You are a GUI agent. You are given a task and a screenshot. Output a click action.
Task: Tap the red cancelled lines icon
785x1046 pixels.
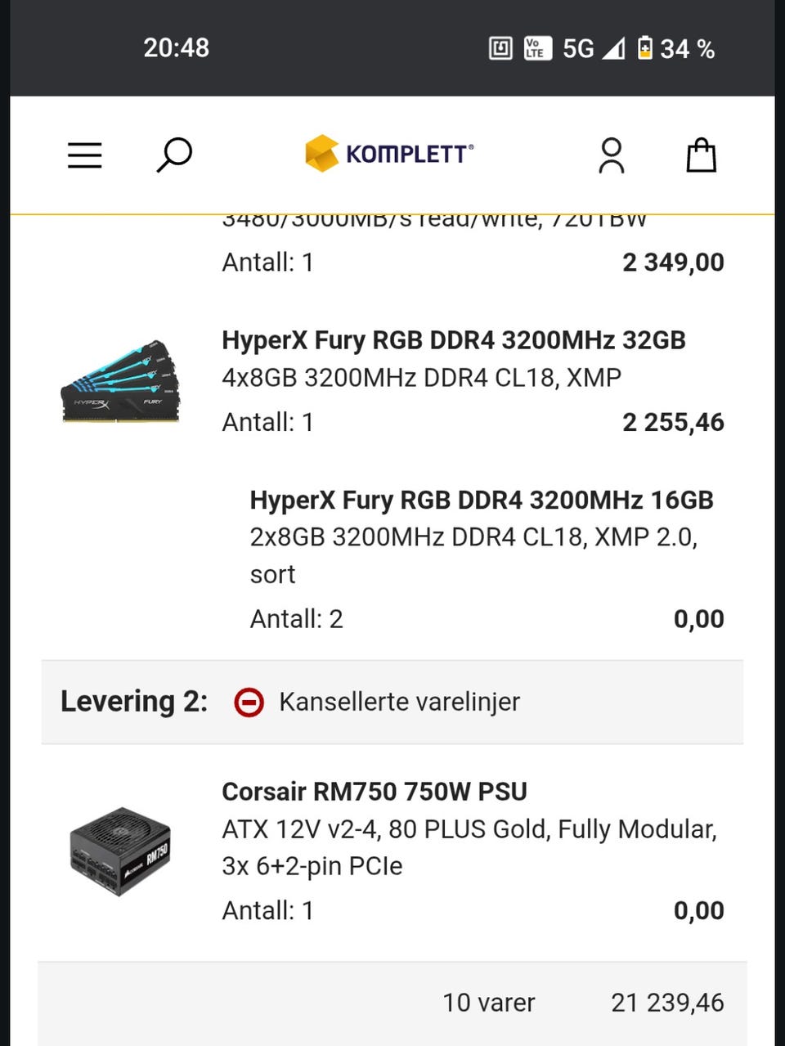[249, 703]
